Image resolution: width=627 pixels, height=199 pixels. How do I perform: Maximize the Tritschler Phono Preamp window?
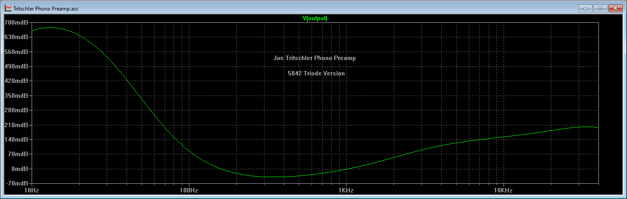[600, 8]
